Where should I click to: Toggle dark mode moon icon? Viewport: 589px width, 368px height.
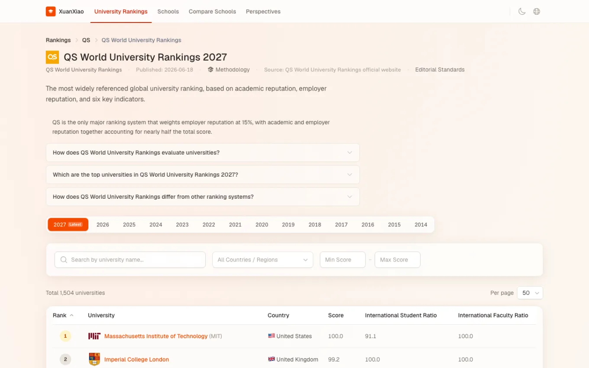pos(522,12)
